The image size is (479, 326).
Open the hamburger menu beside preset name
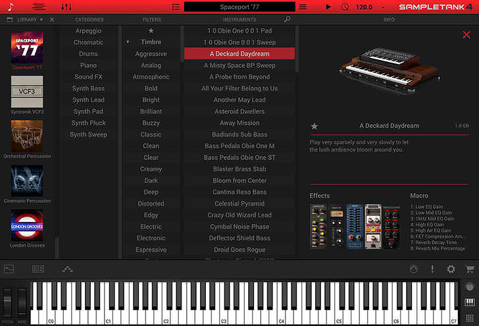click(x=303, y=7)
